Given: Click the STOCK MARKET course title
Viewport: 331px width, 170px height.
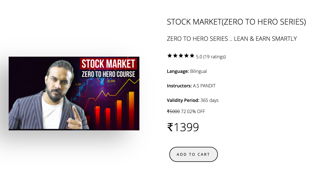Looking at the screenshot, I should (236, 21).
